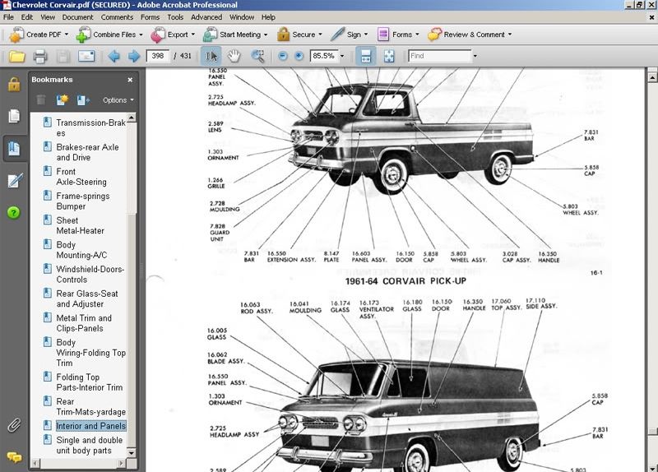Click the page number input field
The height and width of the screenshot is (472, 658).
click(156, 57)
